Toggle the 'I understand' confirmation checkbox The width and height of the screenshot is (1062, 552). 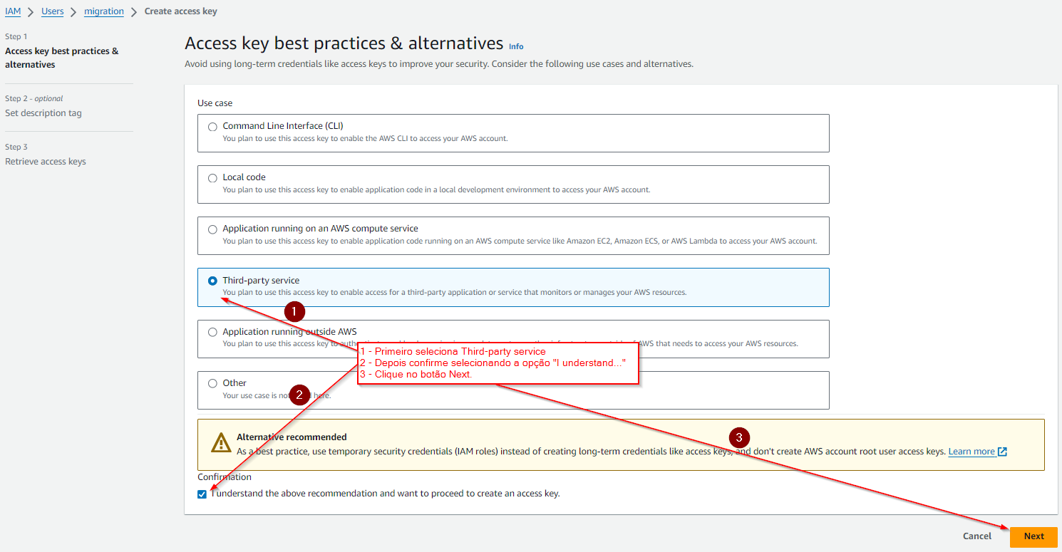(x=202, y=494)
